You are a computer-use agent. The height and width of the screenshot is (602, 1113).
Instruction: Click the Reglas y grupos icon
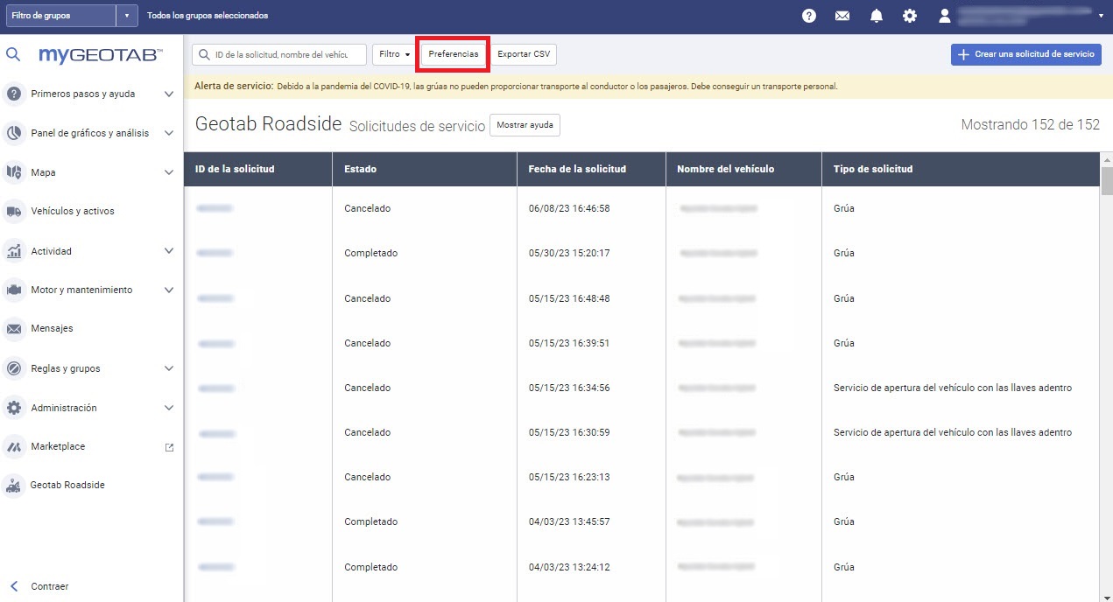tap(14, 368)
